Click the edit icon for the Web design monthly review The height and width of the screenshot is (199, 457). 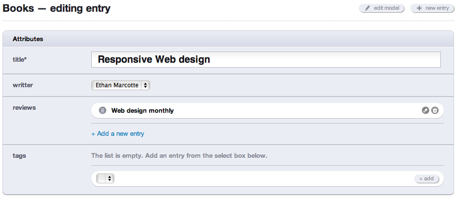click(426, 111)
